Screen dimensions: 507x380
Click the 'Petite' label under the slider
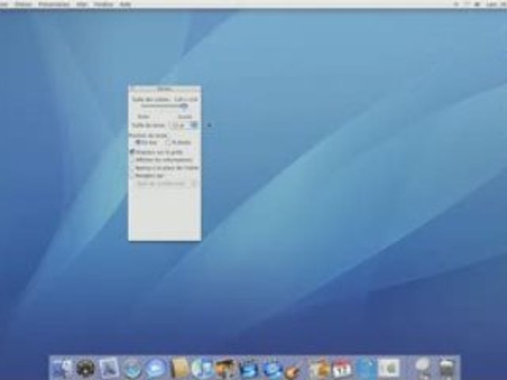click(x=144, y=117)
